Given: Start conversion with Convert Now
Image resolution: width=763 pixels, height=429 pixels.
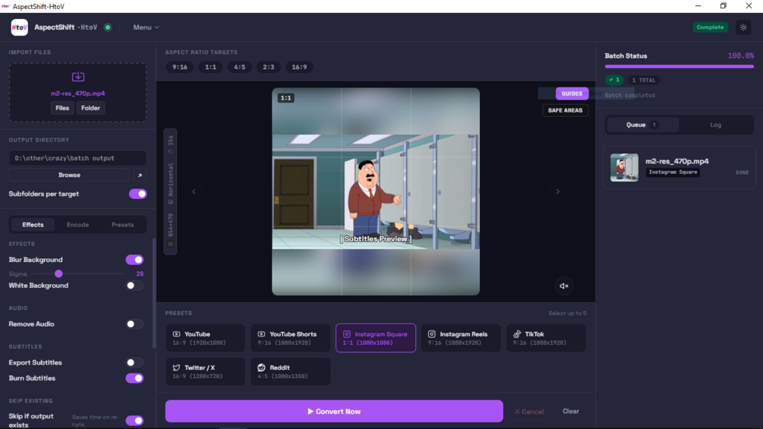Looking at the screenshot, I should coord(334,412).
